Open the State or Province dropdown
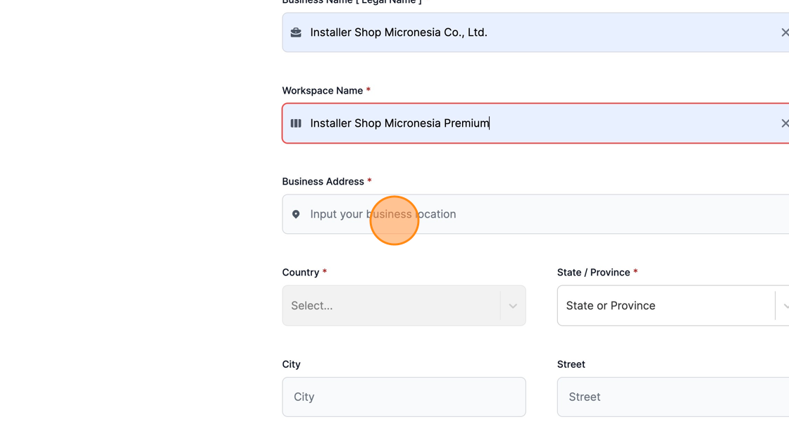 coord(673,306)
